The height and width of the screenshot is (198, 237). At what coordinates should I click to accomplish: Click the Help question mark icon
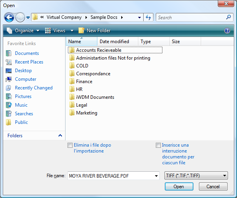(227, 31)
